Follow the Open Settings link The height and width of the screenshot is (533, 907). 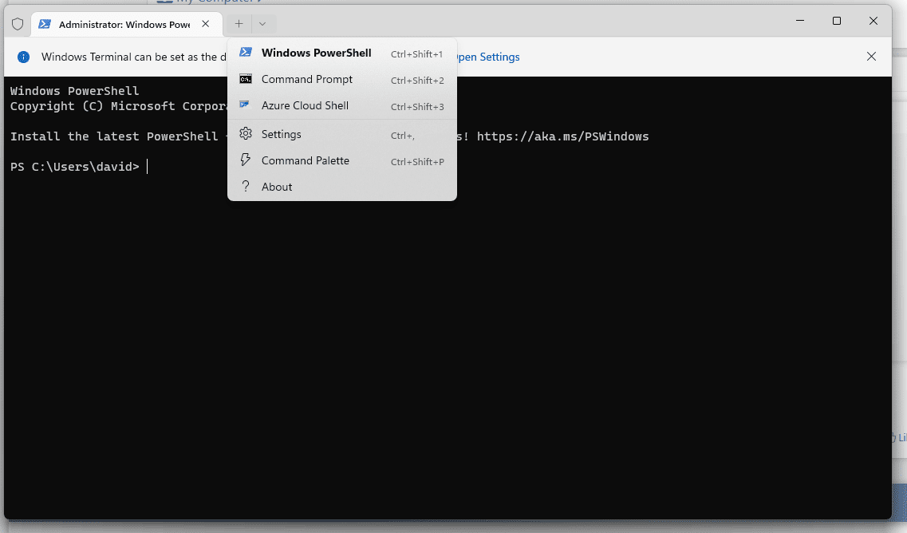[487, 57]
